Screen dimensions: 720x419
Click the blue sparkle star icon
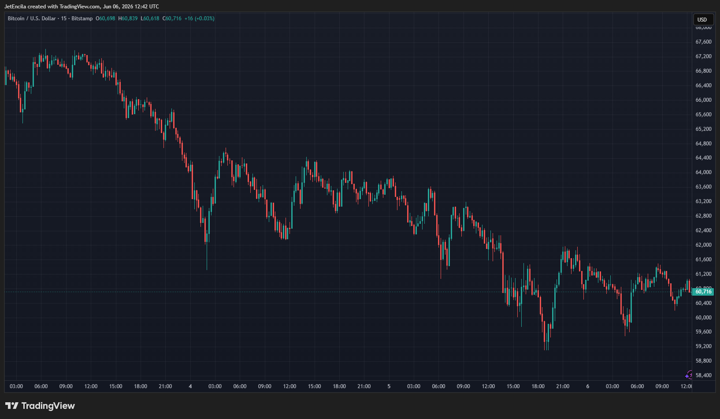coord(687,376)
